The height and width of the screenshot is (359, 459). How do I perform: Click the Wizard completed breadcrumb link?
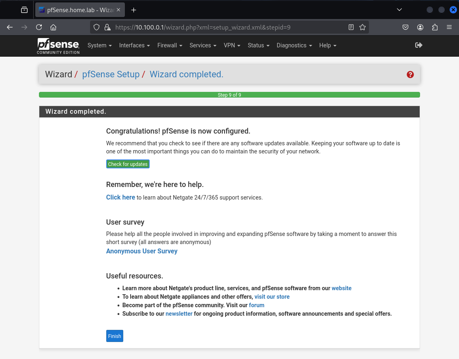point(187,74)
